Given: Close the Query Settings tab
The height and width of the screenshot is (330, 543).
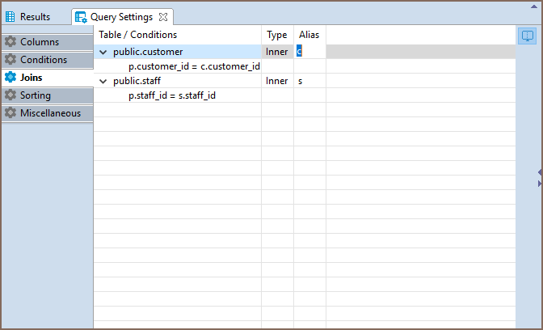Looking at the screenshot, I should click(x=162, y=17).
